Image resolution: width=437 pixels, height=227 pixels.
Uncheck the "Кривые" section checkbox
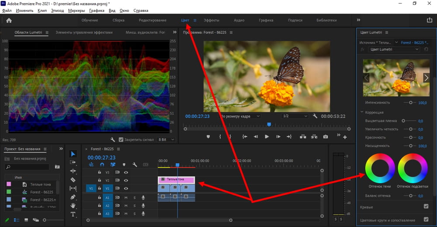click(426, 206)
